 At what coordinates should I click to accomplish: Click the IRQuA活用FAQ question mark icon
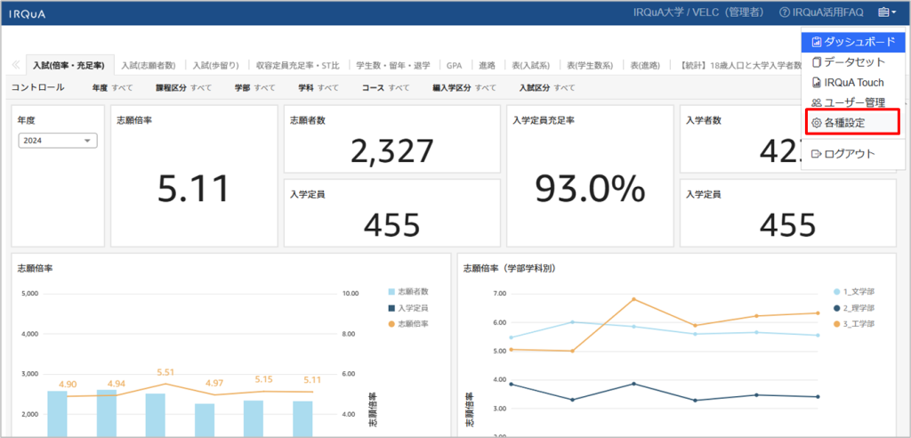785,12
